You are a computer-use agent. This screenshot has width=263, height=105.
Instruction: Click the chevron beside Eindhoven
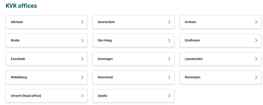tap(256, 40)
